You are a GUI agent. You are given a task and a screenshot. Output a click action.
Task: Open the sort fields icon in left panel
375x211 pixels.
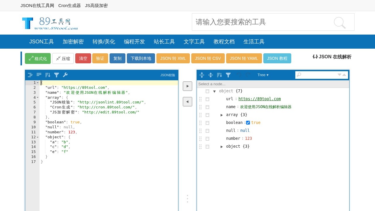(48, 75)
